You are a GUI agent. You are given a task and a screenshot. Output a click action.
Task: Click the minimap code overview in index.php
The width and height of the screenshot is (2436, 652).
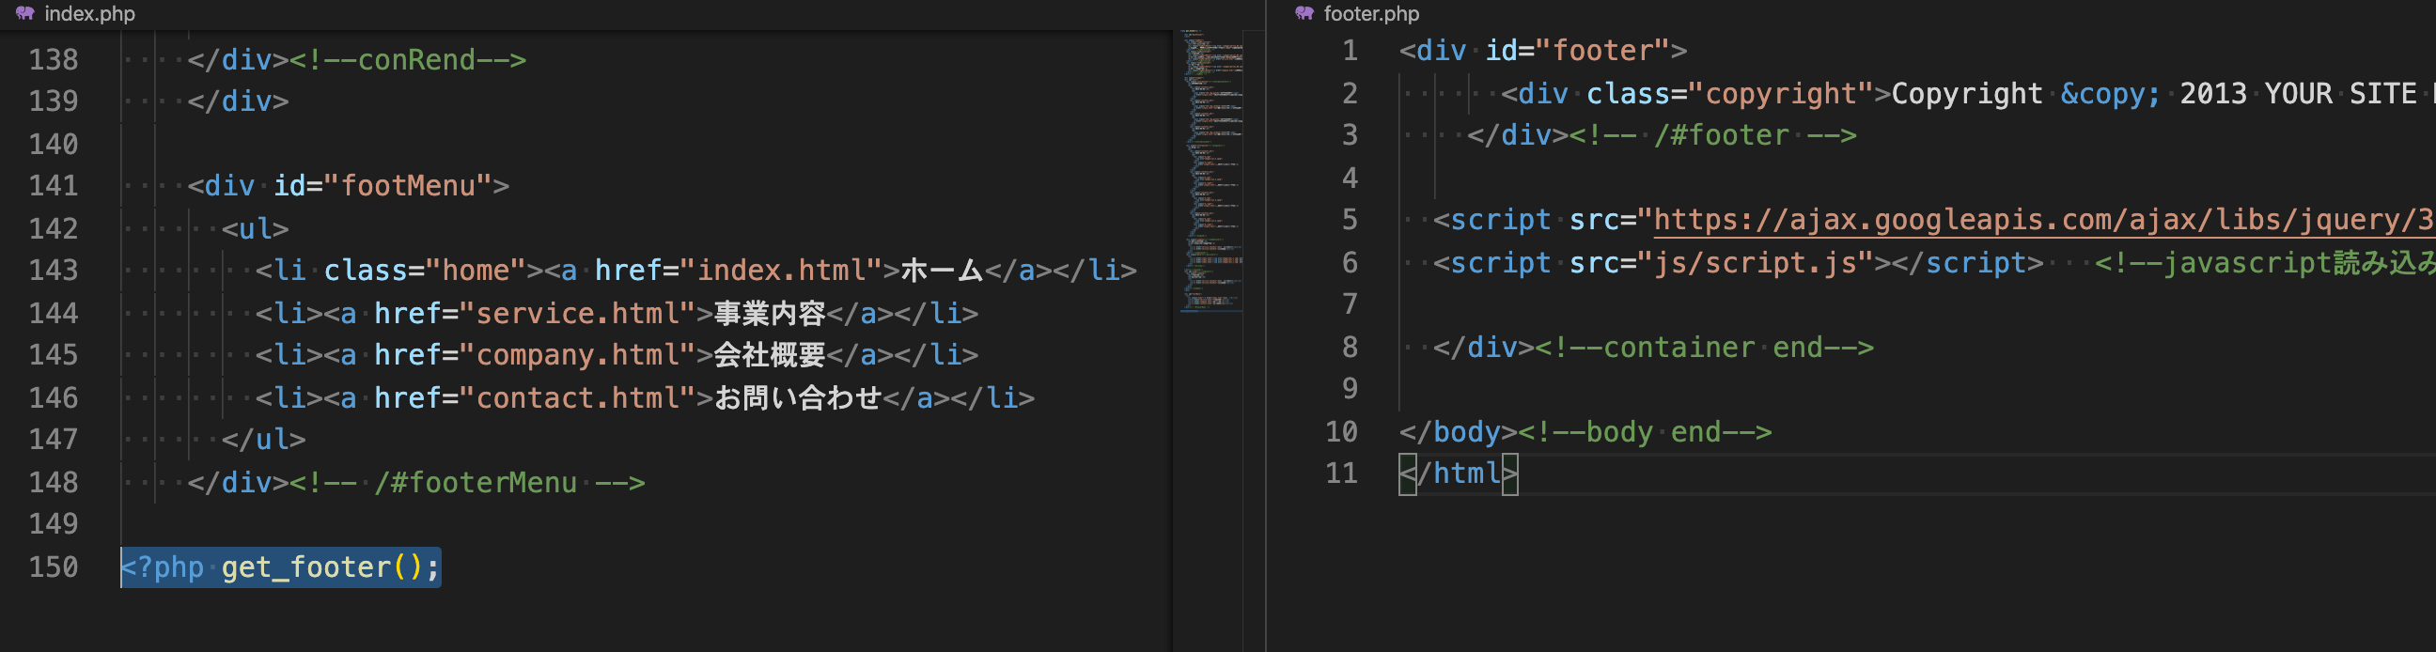pyautogui.click(x=1211, y=170)
